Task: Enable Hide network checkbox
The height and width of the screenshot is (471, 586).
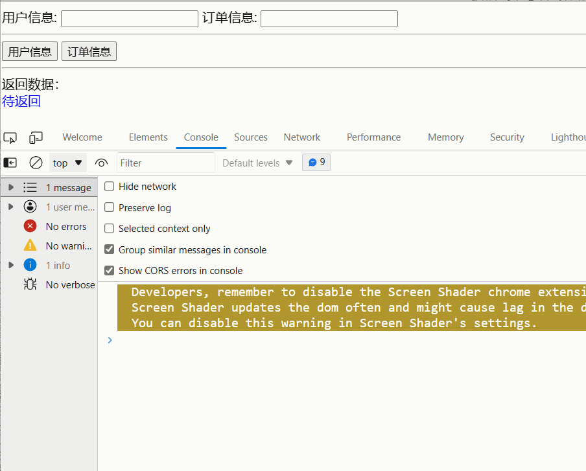Action: (109, 187)
